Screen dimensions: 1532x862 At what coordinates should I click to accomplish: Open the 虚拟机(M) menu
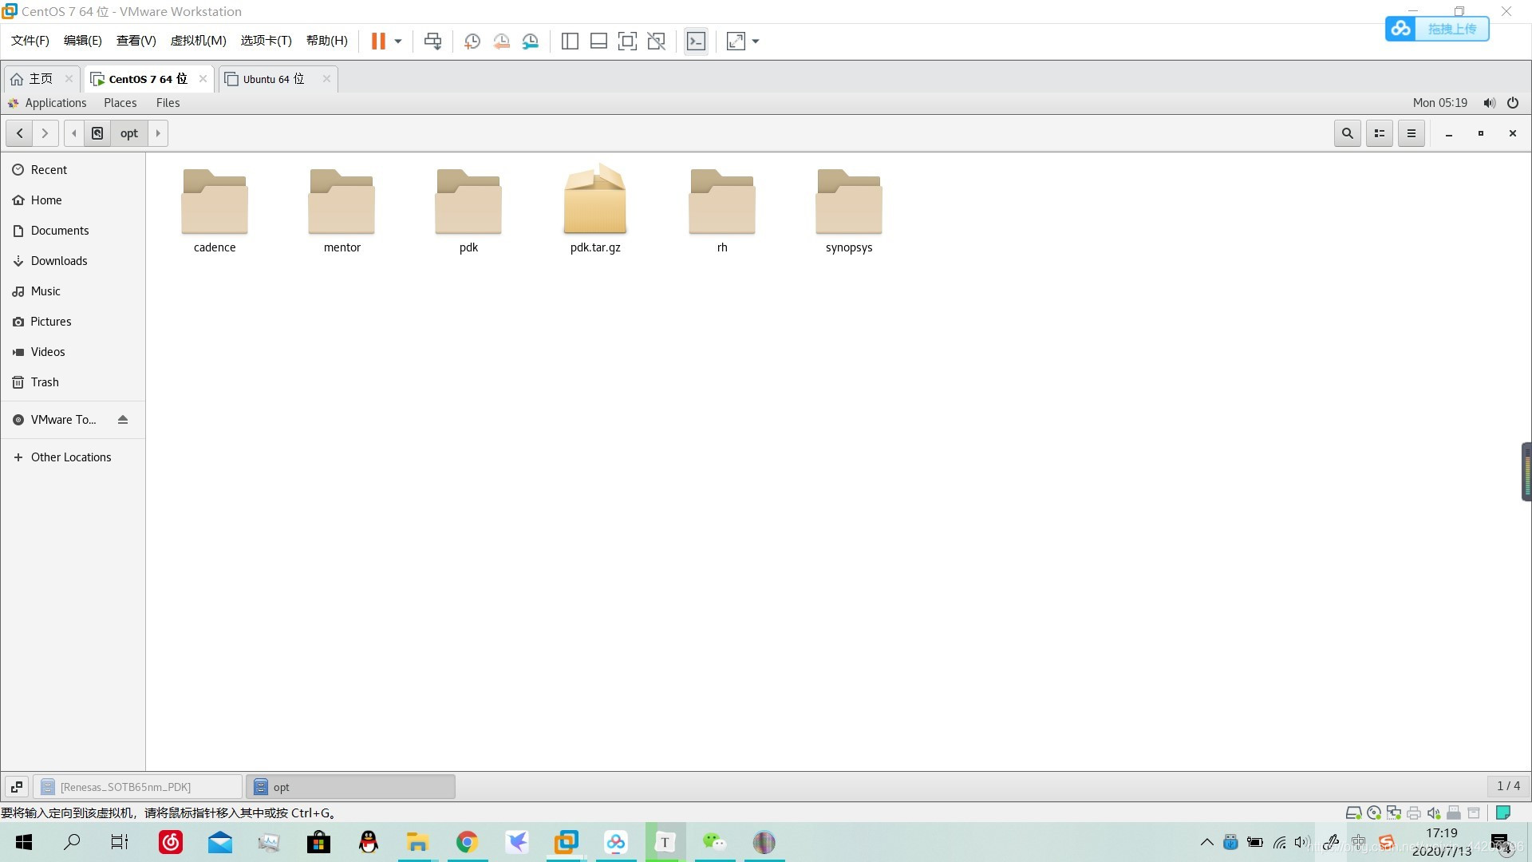click(198, 41)
